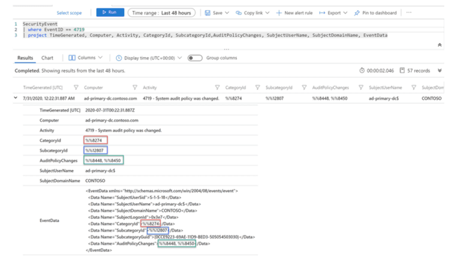469x264 pixels.
Task: Click the Select scope link
Action: 69,13
